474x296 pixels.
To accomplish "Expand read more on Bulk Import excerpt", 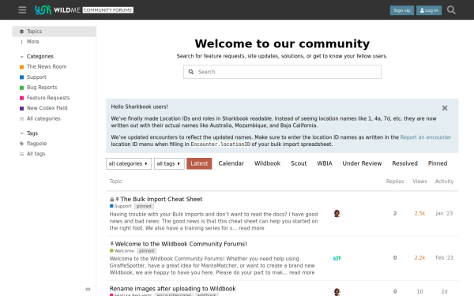I will pyautogui.click(x=251, y=228).
